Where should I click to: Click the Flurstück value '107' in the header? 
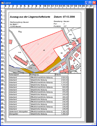65,26
